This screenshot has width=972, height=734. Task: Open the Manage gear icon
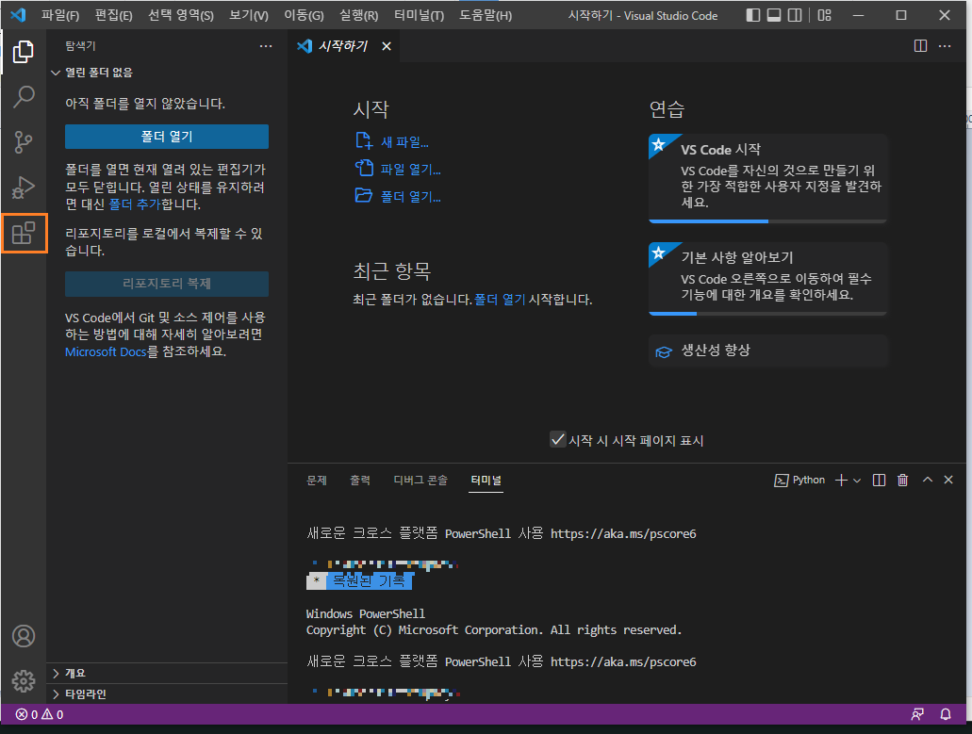[24, 680]
